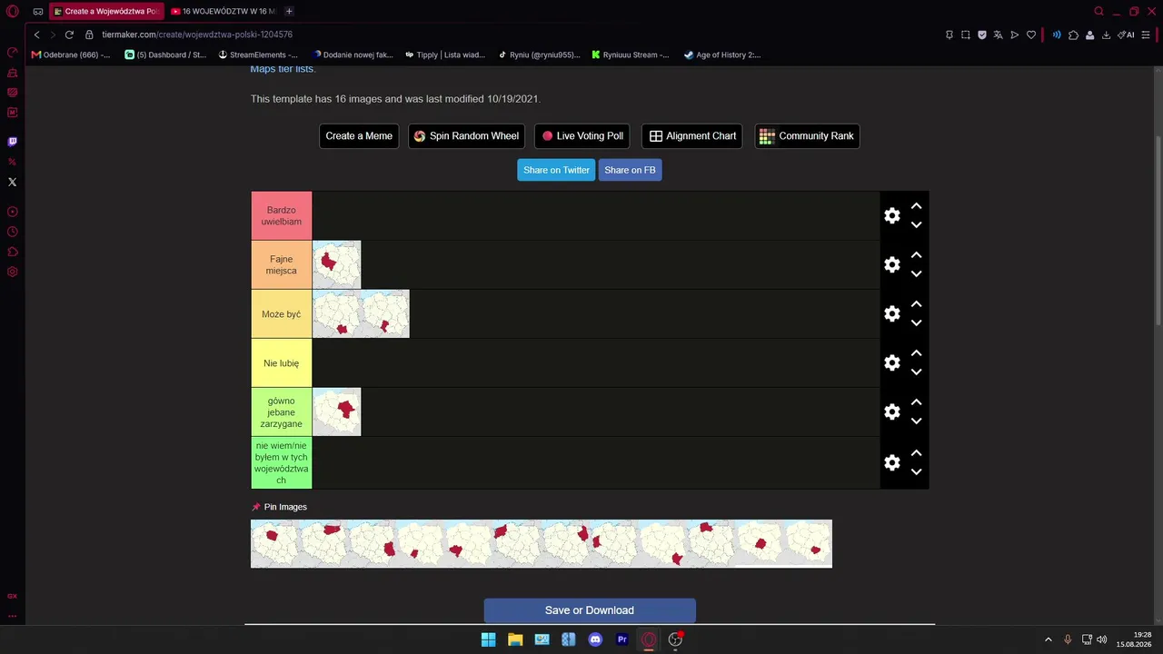Reload the page

pyautogui.click(x=69, y=35)
